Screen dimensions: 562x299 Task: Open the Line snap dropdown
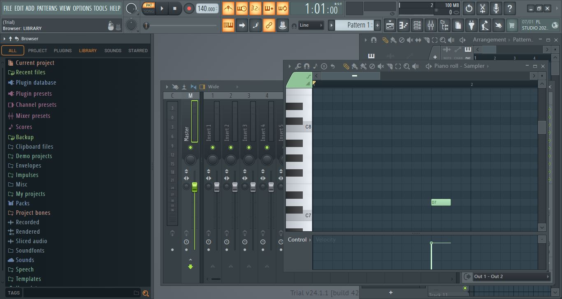(x=311, y=25)
